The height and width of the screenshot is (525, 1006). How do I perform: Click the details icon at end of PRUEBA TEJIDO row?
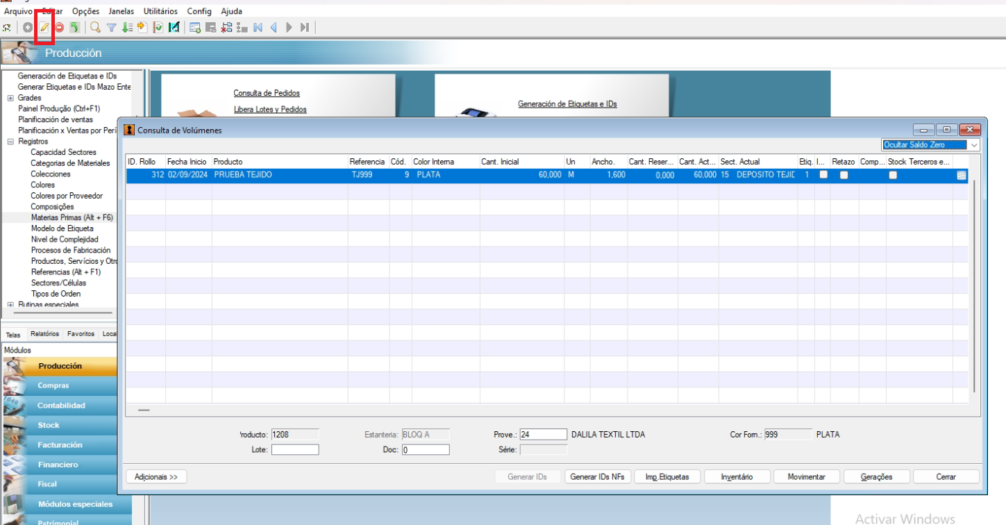pos(962,176)
